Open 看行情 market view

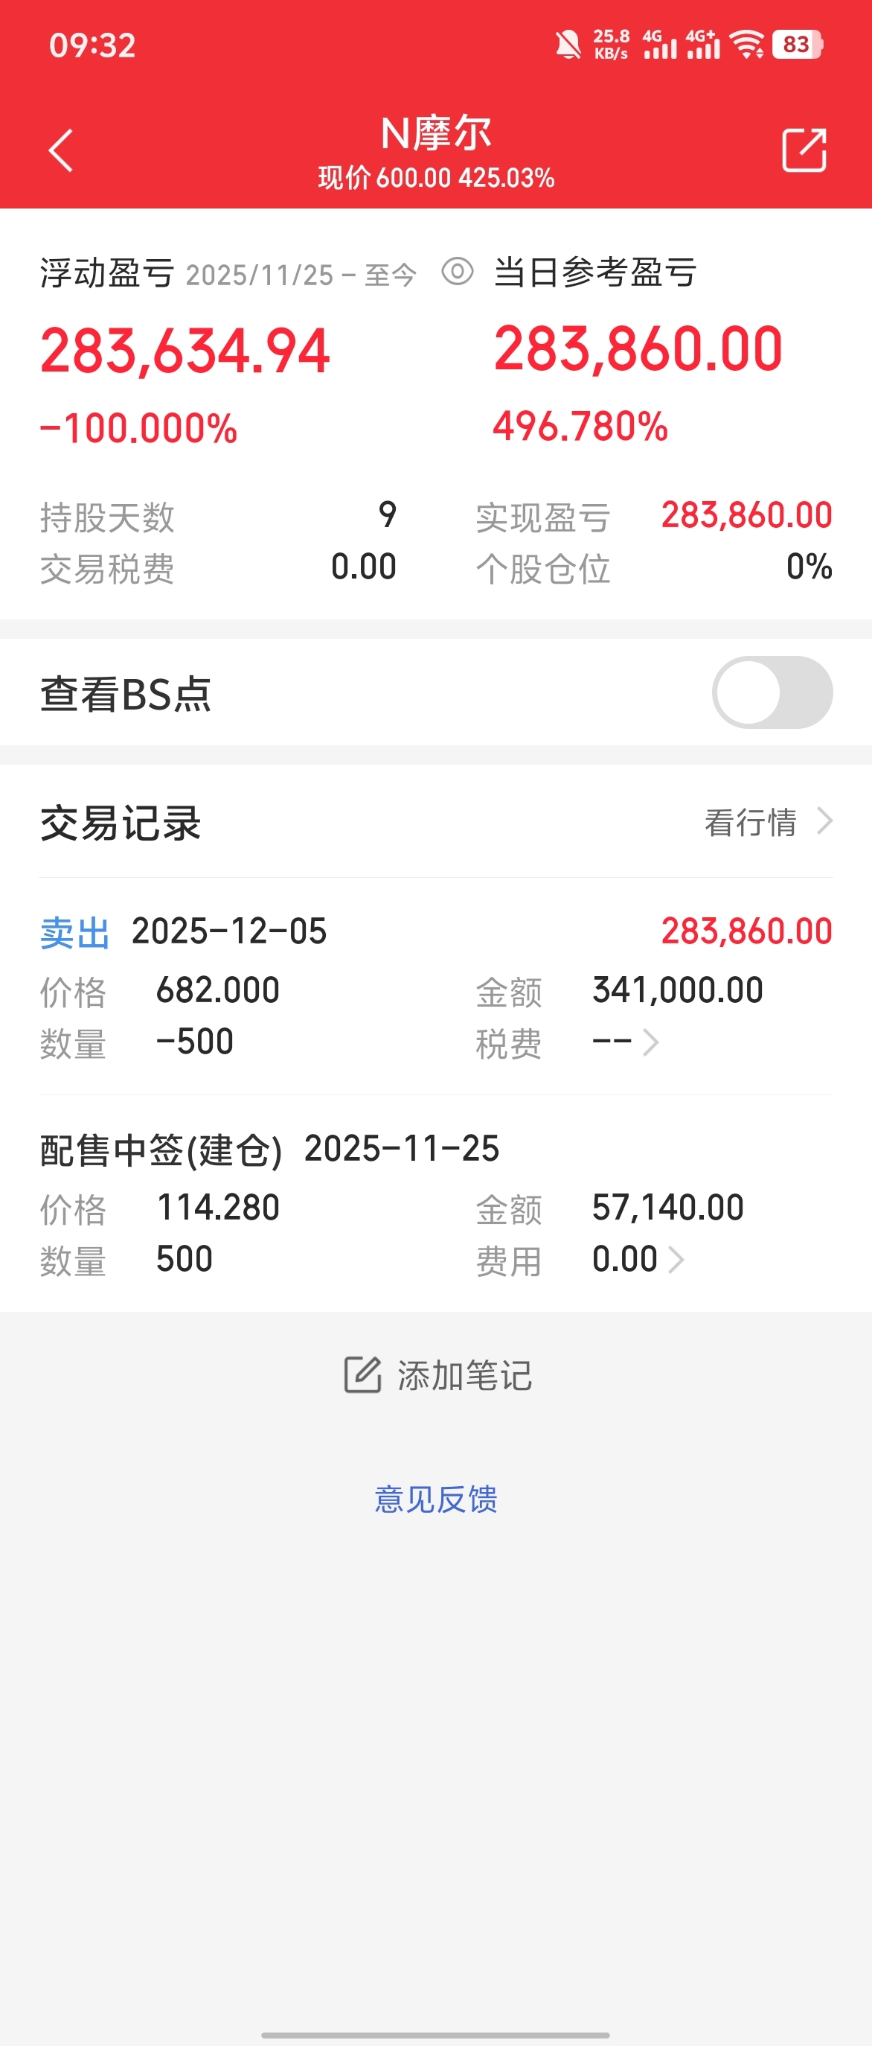[x=751, y=822]
